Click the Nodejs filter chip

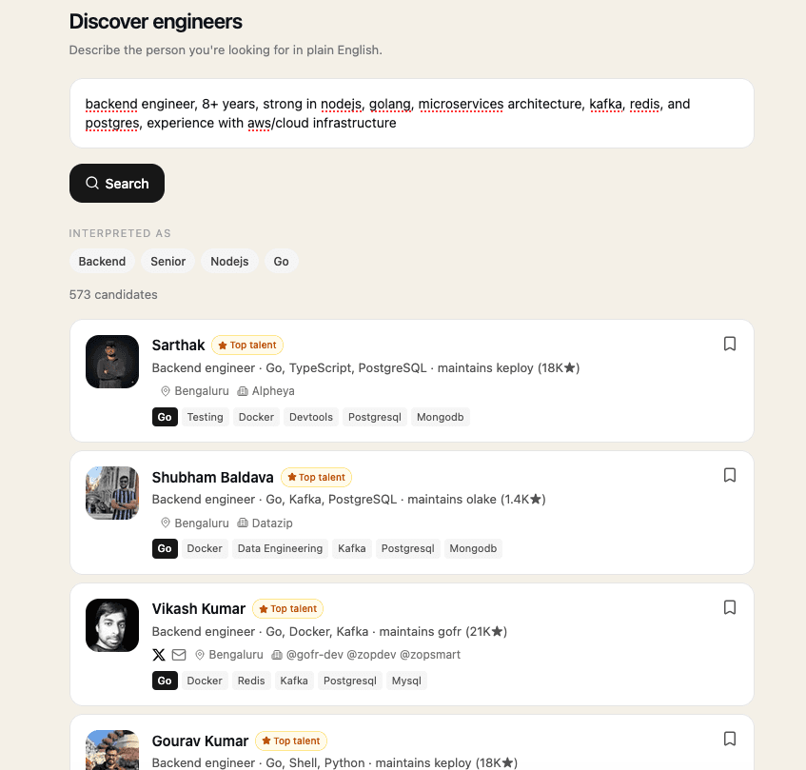229,262
